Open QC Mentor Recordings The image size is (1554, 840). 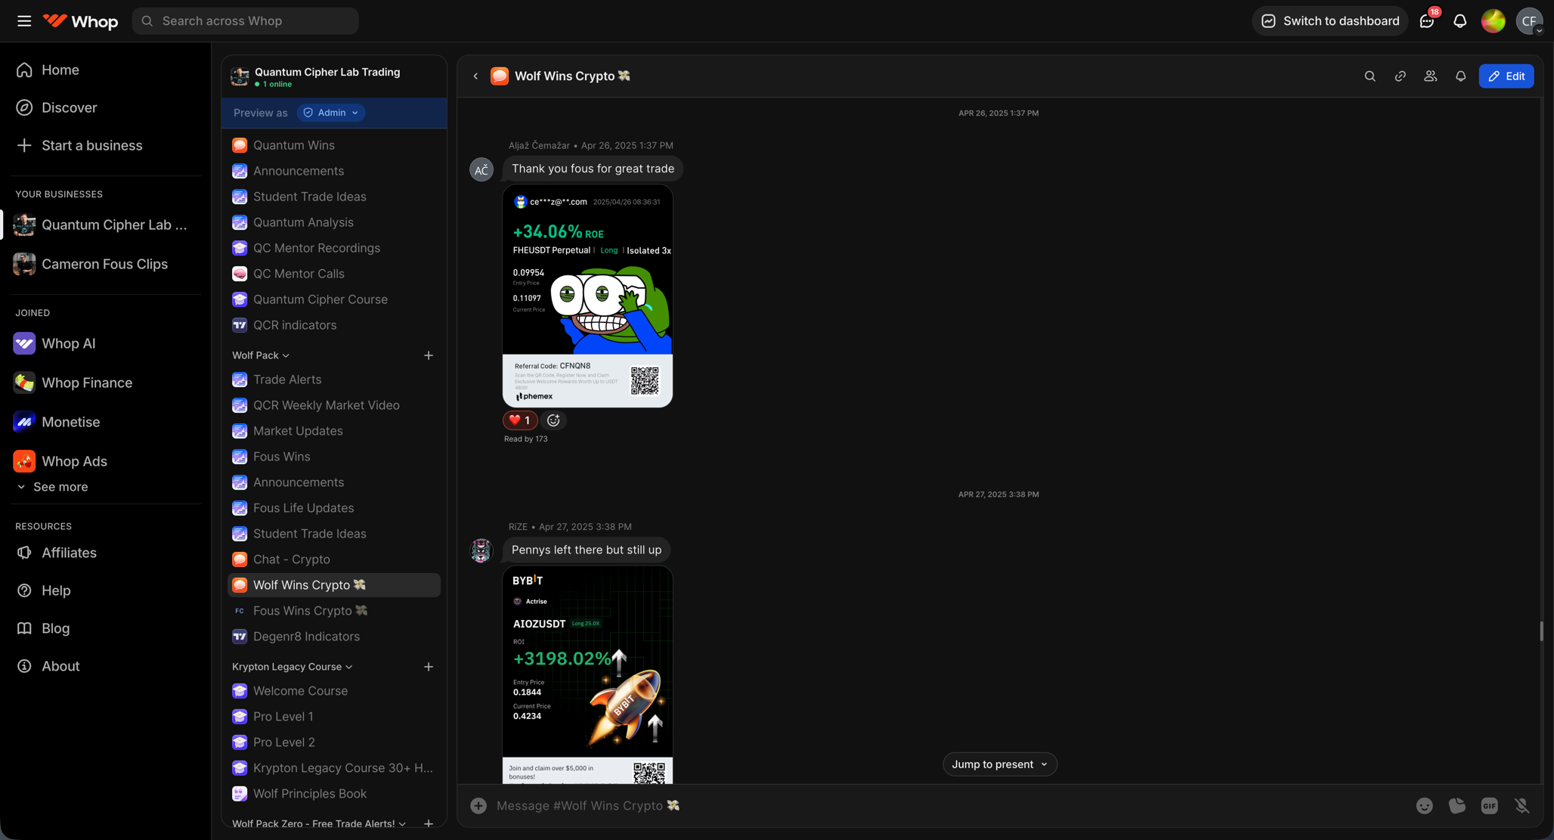pos(334,249)
